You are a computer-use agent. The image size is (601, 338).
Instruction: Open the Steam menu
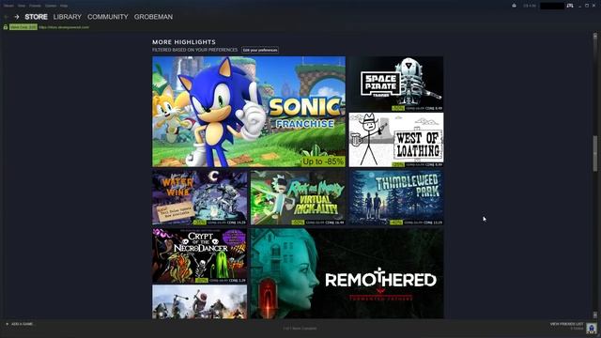[8, 6]
